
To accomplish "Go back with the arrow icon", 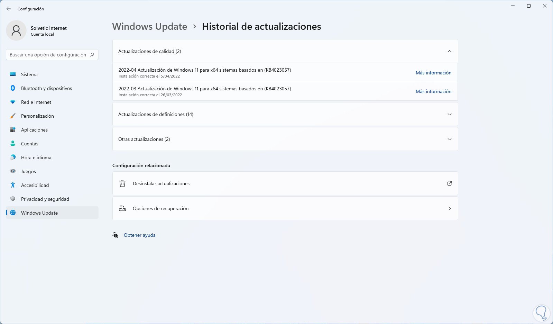I will (9, 9).
